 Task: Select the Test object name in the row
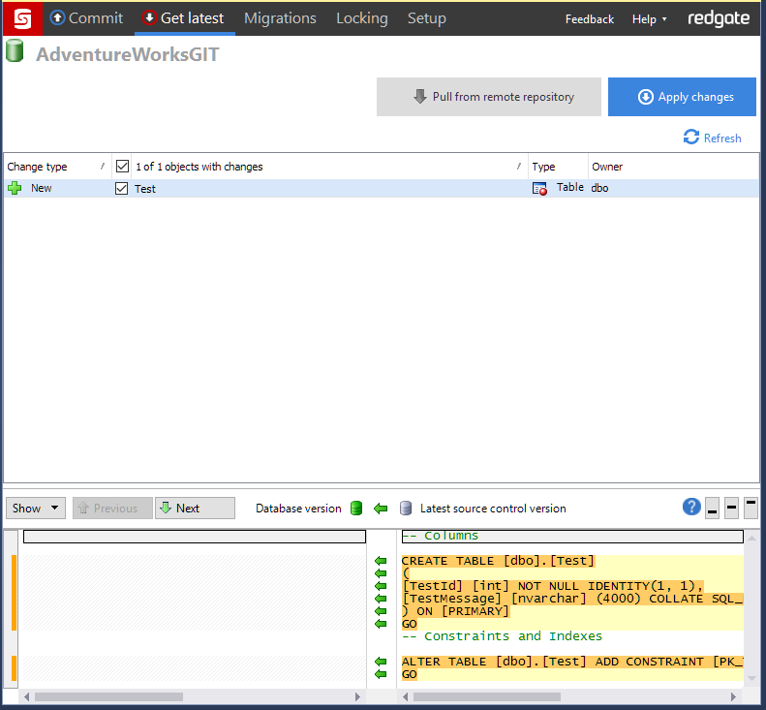(x=145, y=189)
